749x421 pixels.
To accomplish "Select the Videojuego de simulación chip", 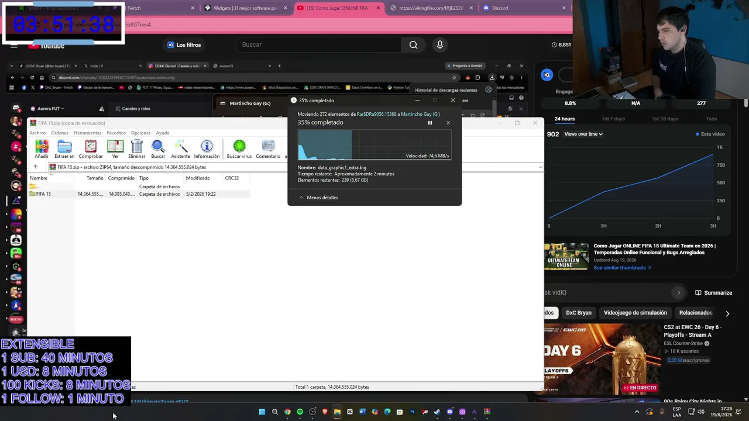I will [635, 313].
